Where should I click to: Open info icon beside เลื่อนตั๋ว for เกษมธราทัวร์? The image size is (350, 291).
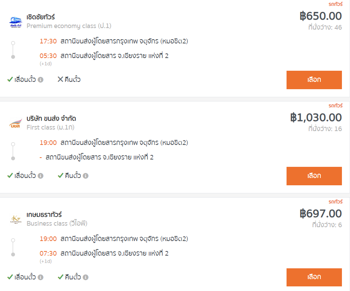[40, 277]
